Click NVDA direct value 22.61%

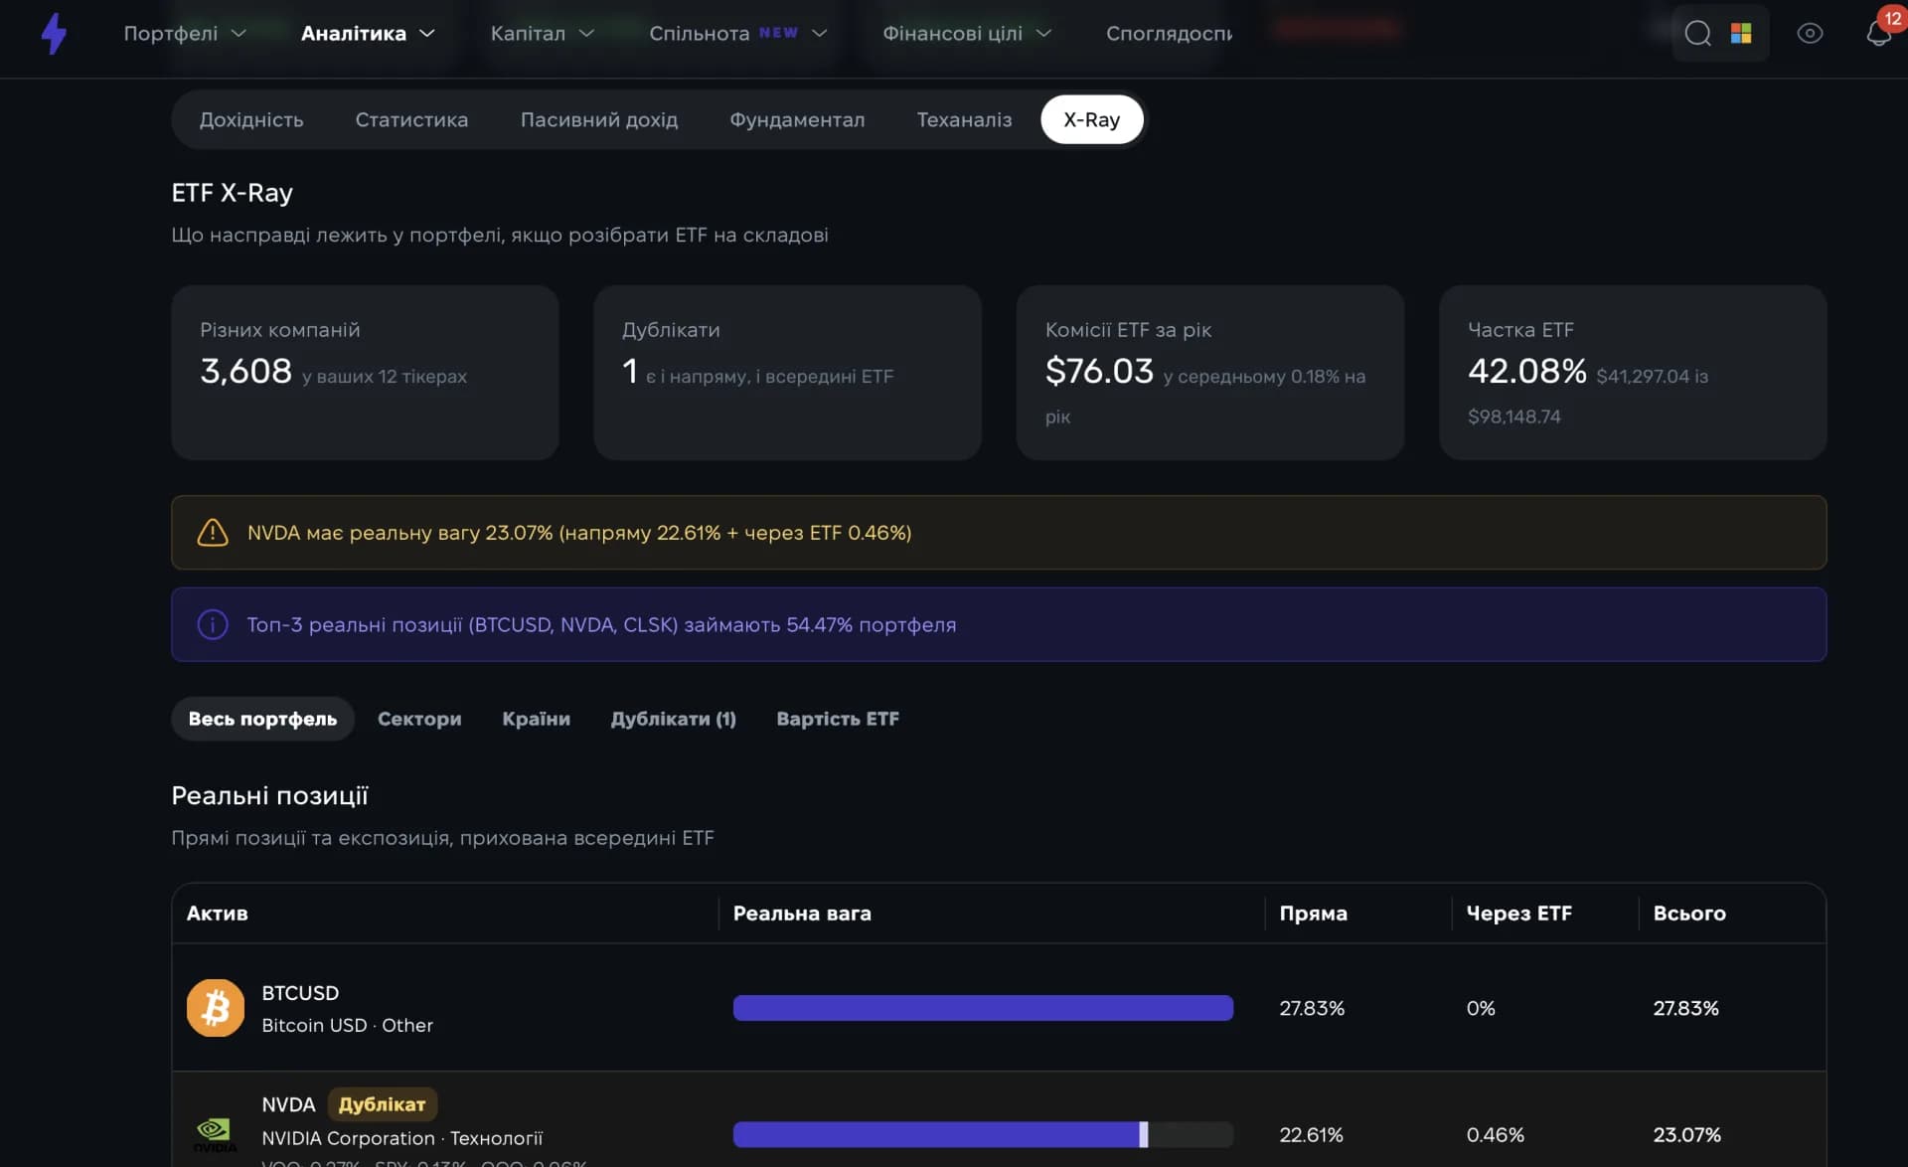click(x=1311, y=1134)
